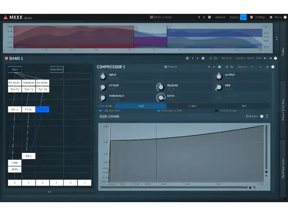Image resolution: width=288 pixels, height=216 pixels.
Task: Click the home icon beside Menu
Action: [x=271, y=17]
